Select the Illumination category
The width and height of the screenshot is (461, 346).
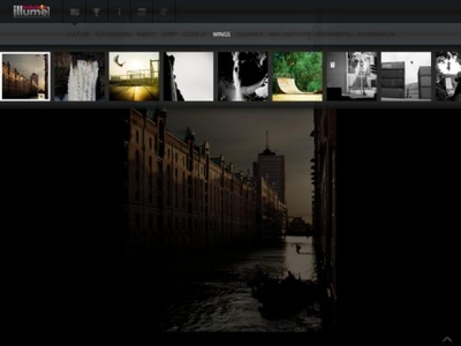[376, 34]
